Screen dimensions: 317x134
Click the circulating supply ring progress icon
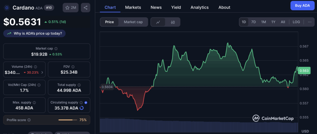click(x=82, y=108)
